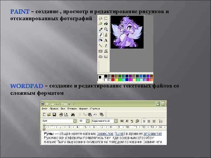Open the Вид menu in WordPad

(x=63, y=109)
